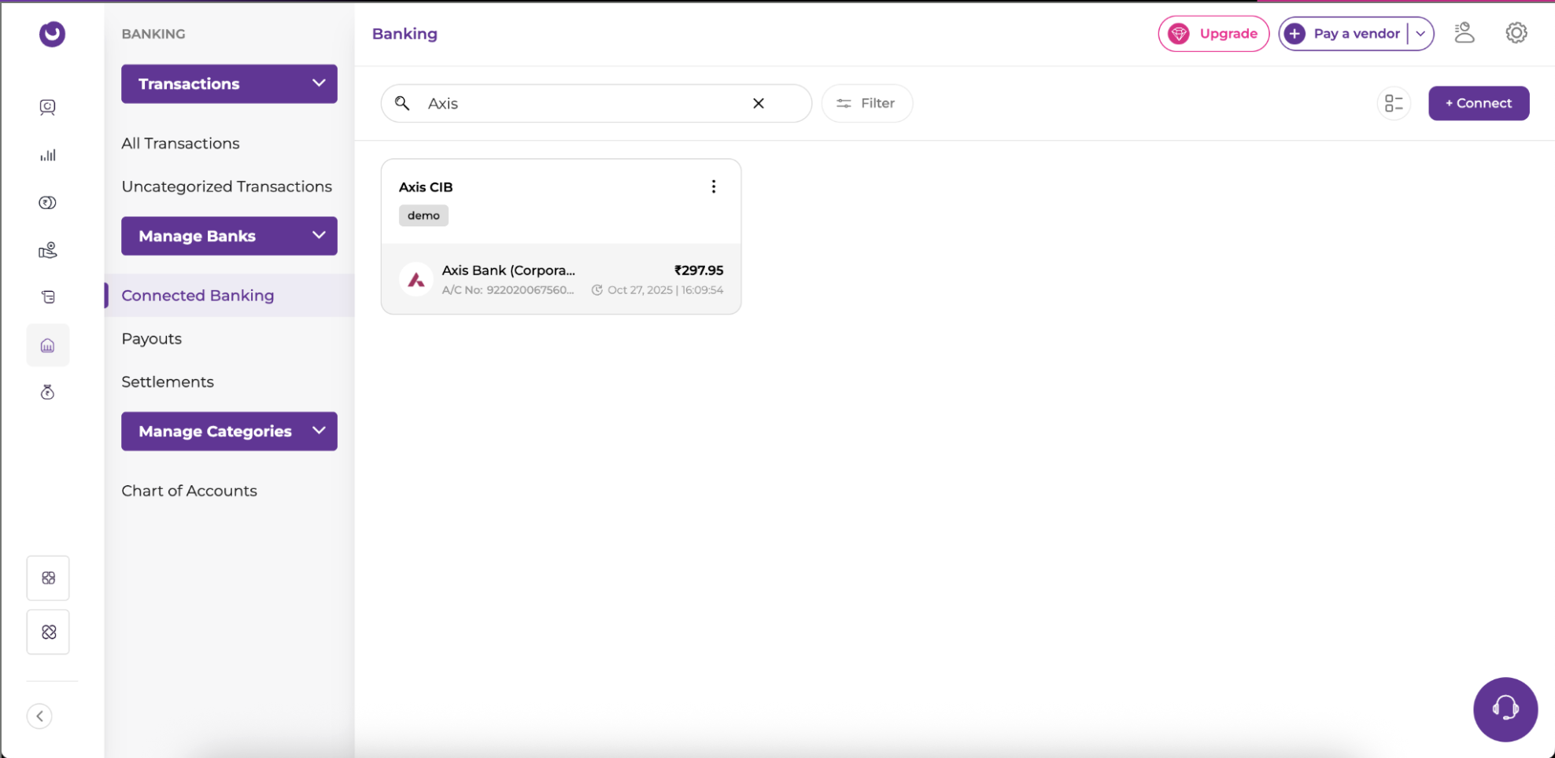The width and height of the screenshot is (1555, 758).
Task: Click the Banking page heading
Action: [404, 34]
